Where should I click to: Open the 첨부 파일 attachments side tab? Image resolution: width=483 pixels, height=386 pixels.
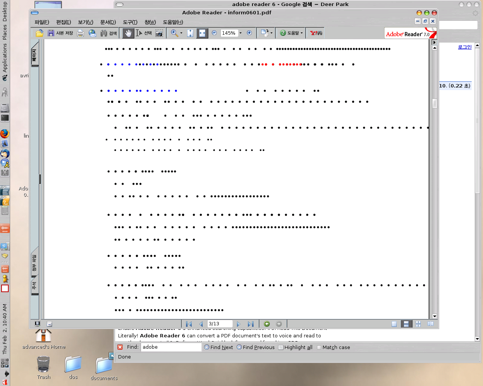point(35,263)
